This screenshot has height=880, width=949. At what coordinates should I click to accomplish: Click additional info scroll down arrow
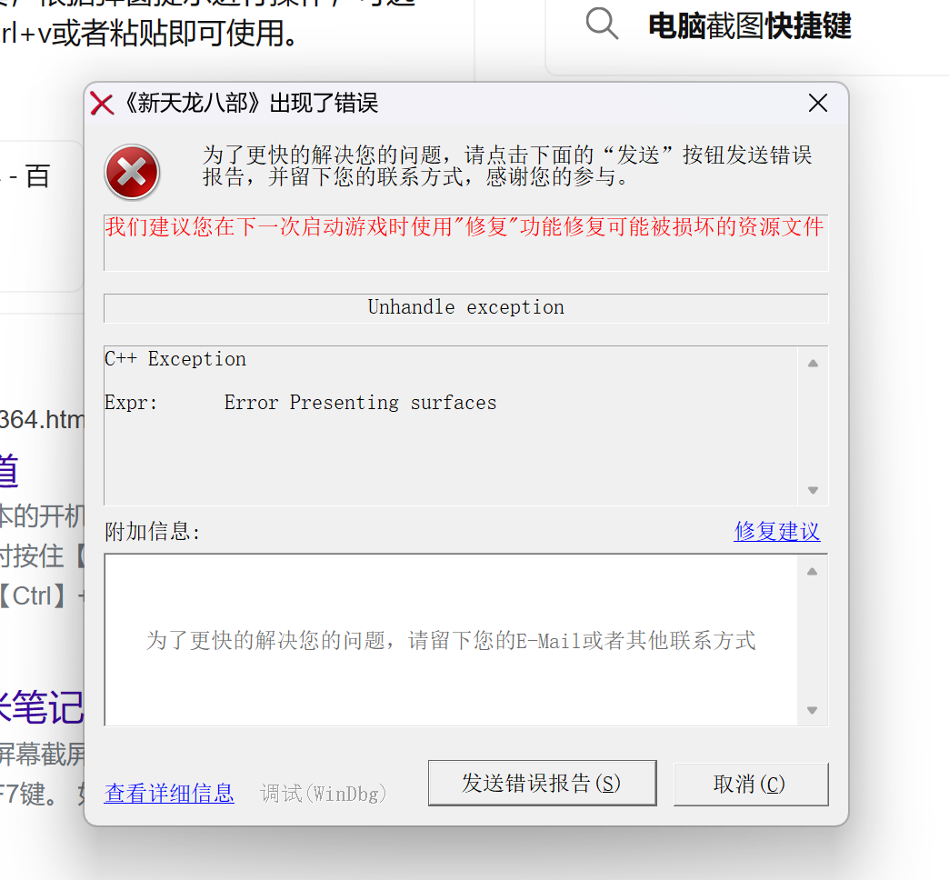813,710
